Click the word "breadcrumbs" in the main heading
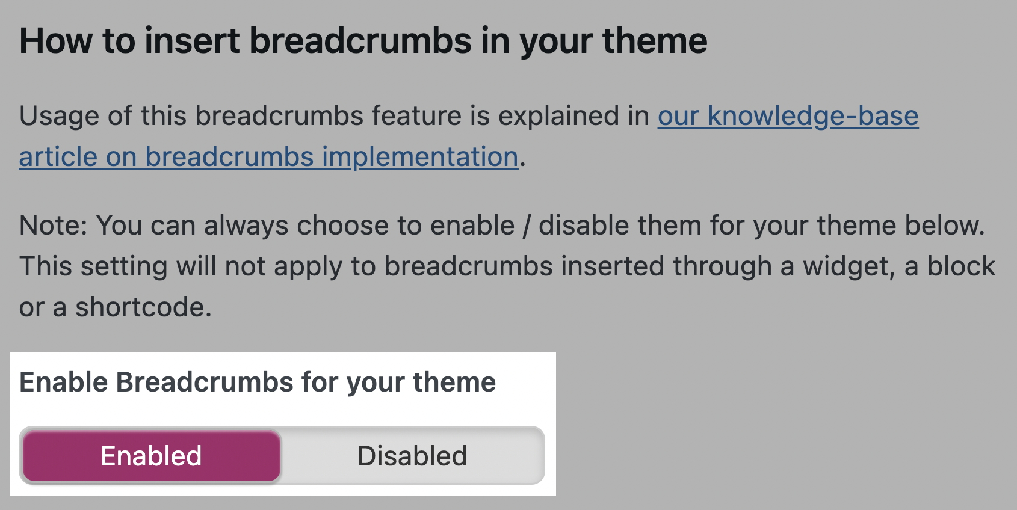Image resolution: width=1017 pixels, height=510 pixels. 360,41
